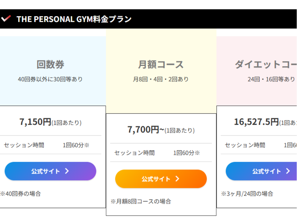The image size is (297, 222).
Task: Click the red checkmark icon in header
Action: coord(6,19)
